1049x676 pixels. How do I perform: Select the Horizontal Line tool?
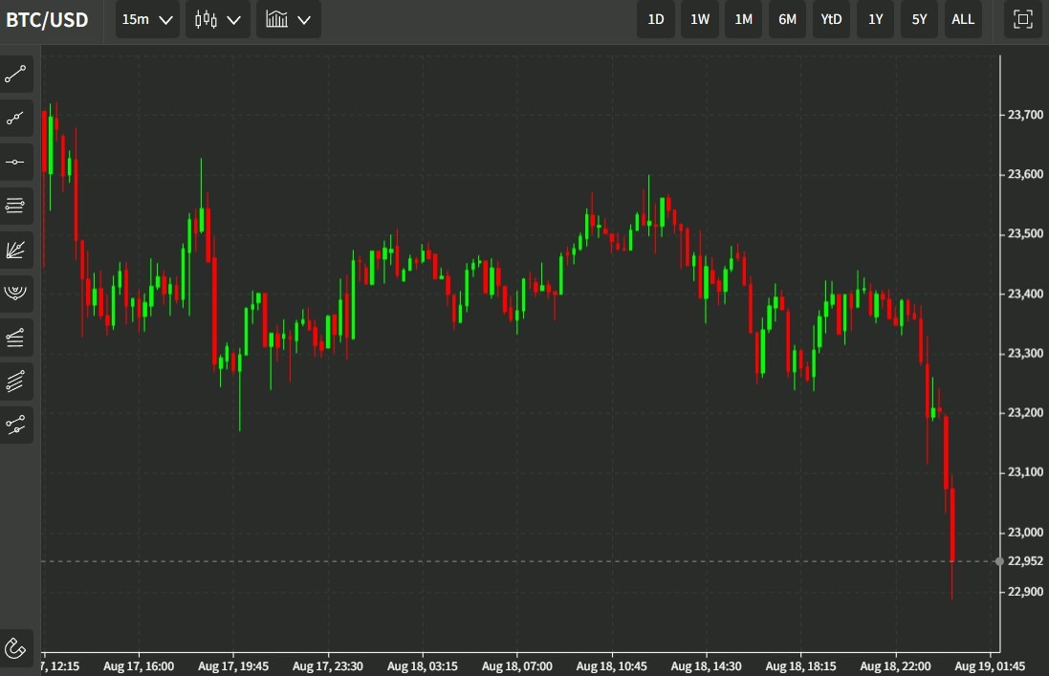(16, 161)
